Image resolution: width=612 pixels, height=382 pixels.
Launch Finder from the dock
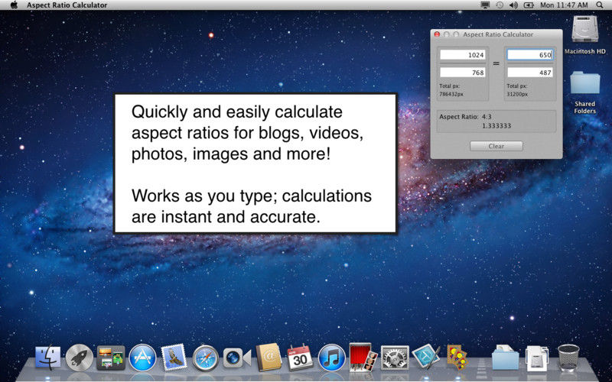pos(47,357)
